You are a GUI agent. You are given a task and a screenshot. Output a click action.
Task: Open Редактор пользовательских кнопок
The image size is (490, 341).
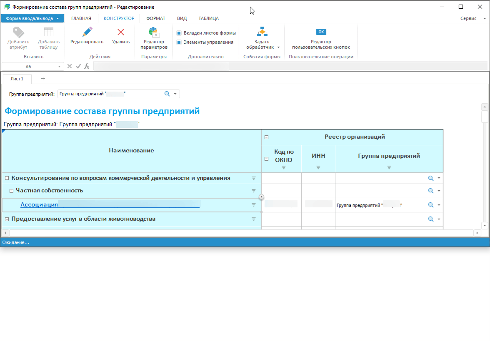pos(321,32)
